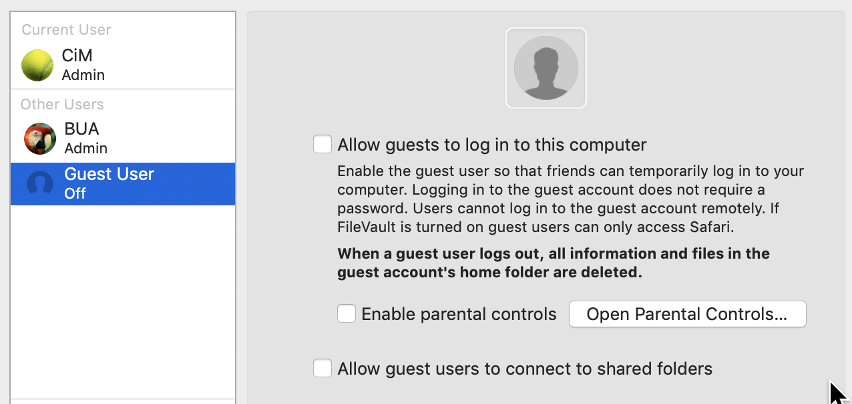Enable parental controls for the guest account
852x404 pixels.
(347, 313)
